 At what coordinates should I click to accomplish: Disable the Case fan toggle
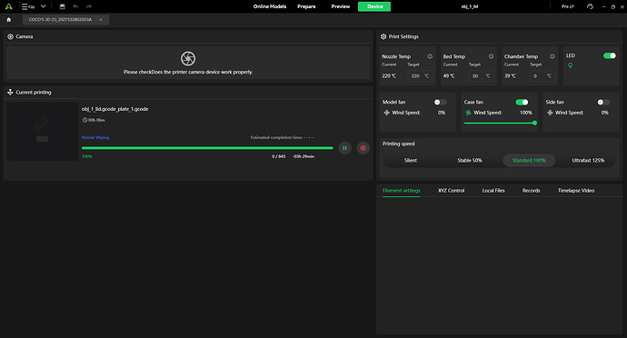(x=522, y=102)
